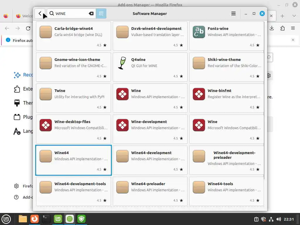Dismiss Firefox notification bar
Image resolution: width=300 pixels, height=225 pixels.
pyautogui.click(x=293, y=40)
